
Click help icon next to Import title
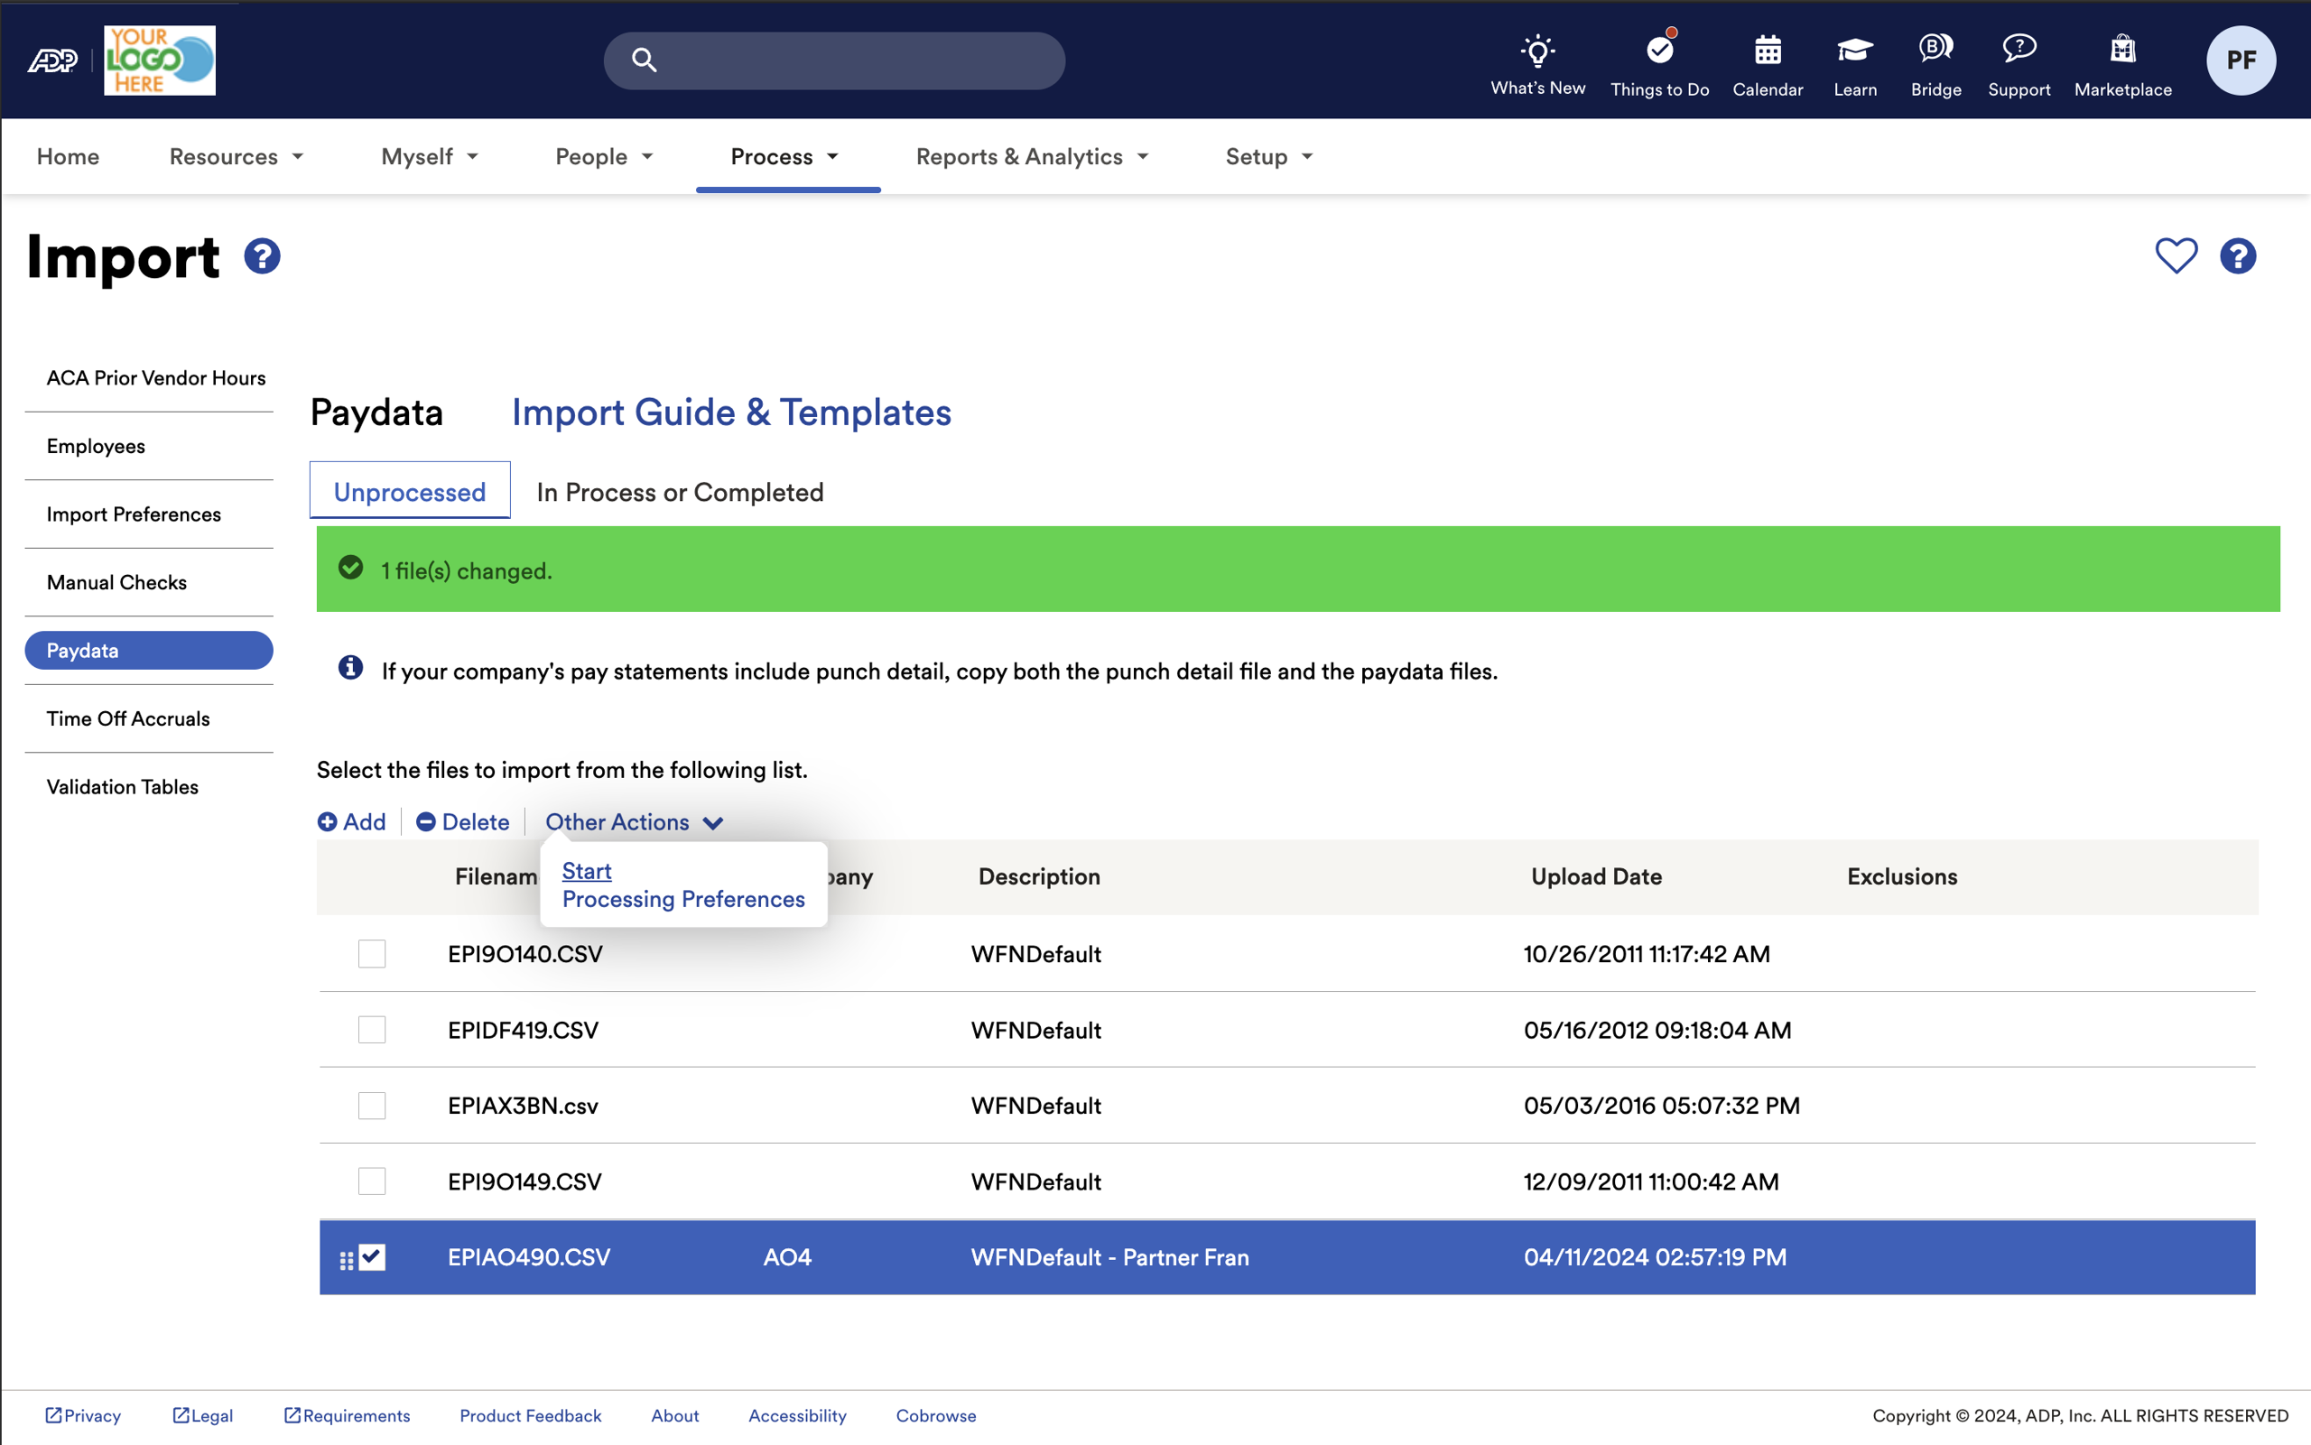tap(262, 256)
